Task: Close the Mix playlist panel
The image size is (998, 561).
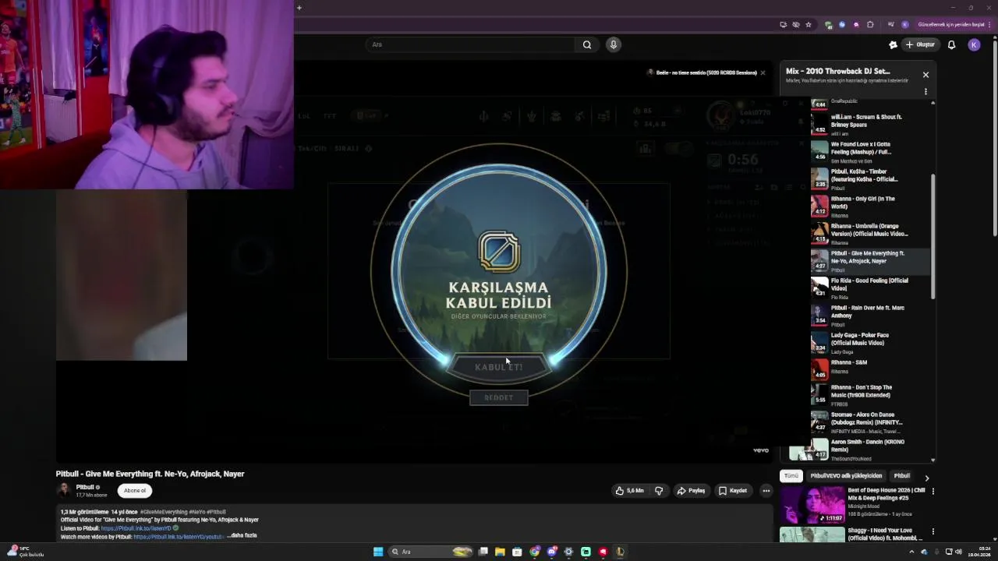Action: pos(925,75)
